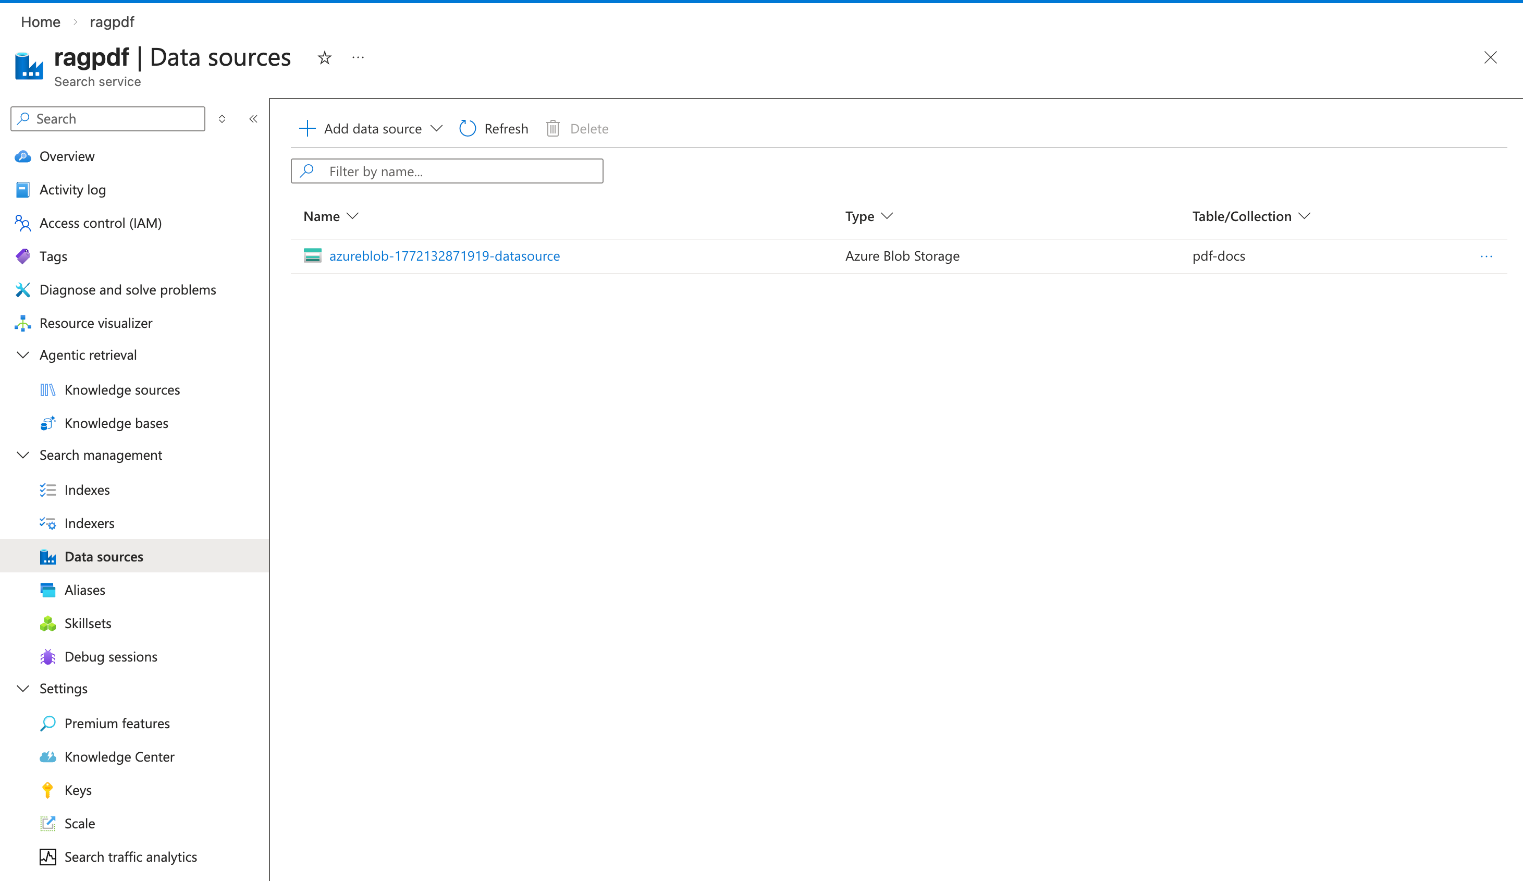Open the Skillsets sidebar icon
This screenshot has width=1523, height=881.
[48, 623]
